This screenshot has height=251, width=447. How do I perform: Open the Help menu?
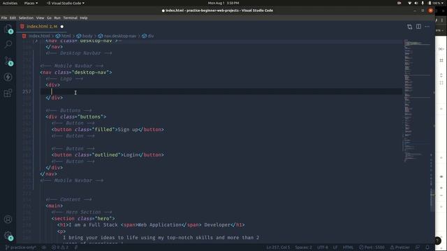coord(84,18)
